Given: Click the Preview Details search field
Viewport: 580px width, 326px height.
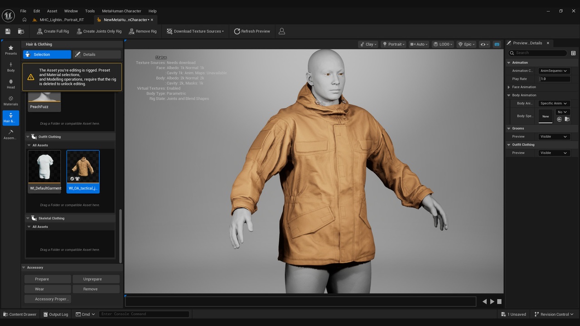Looking at the screenshot, I should point(538,53).
